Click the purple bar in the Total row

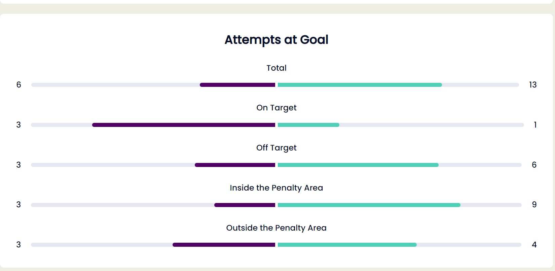coord(237,85)
